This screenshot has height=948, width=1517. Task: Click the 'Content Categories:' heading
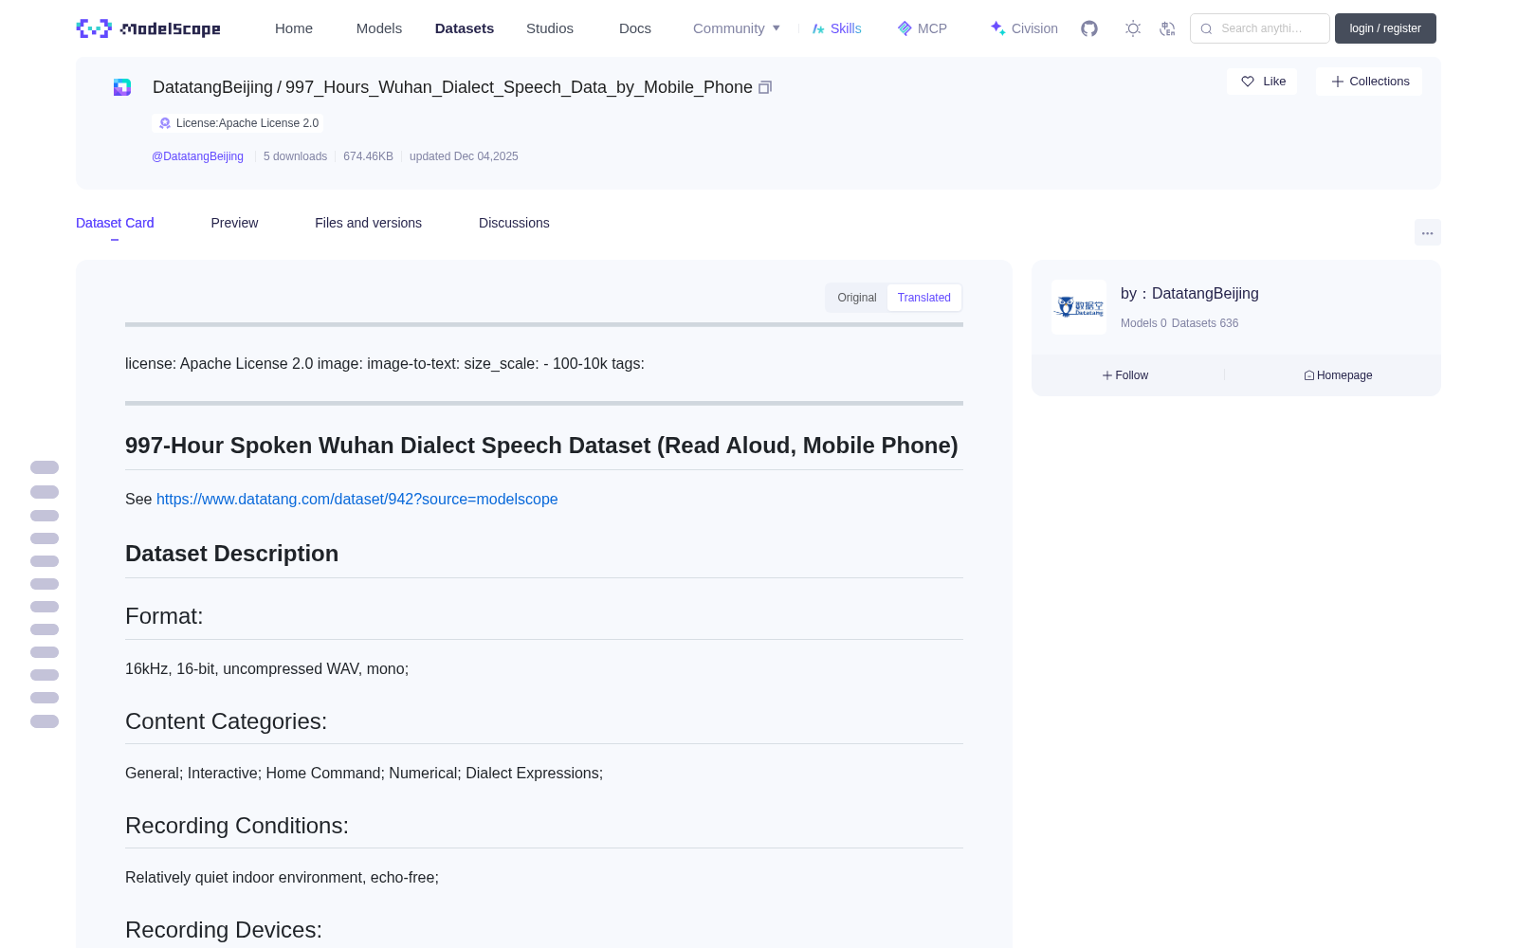click(226, 721)
